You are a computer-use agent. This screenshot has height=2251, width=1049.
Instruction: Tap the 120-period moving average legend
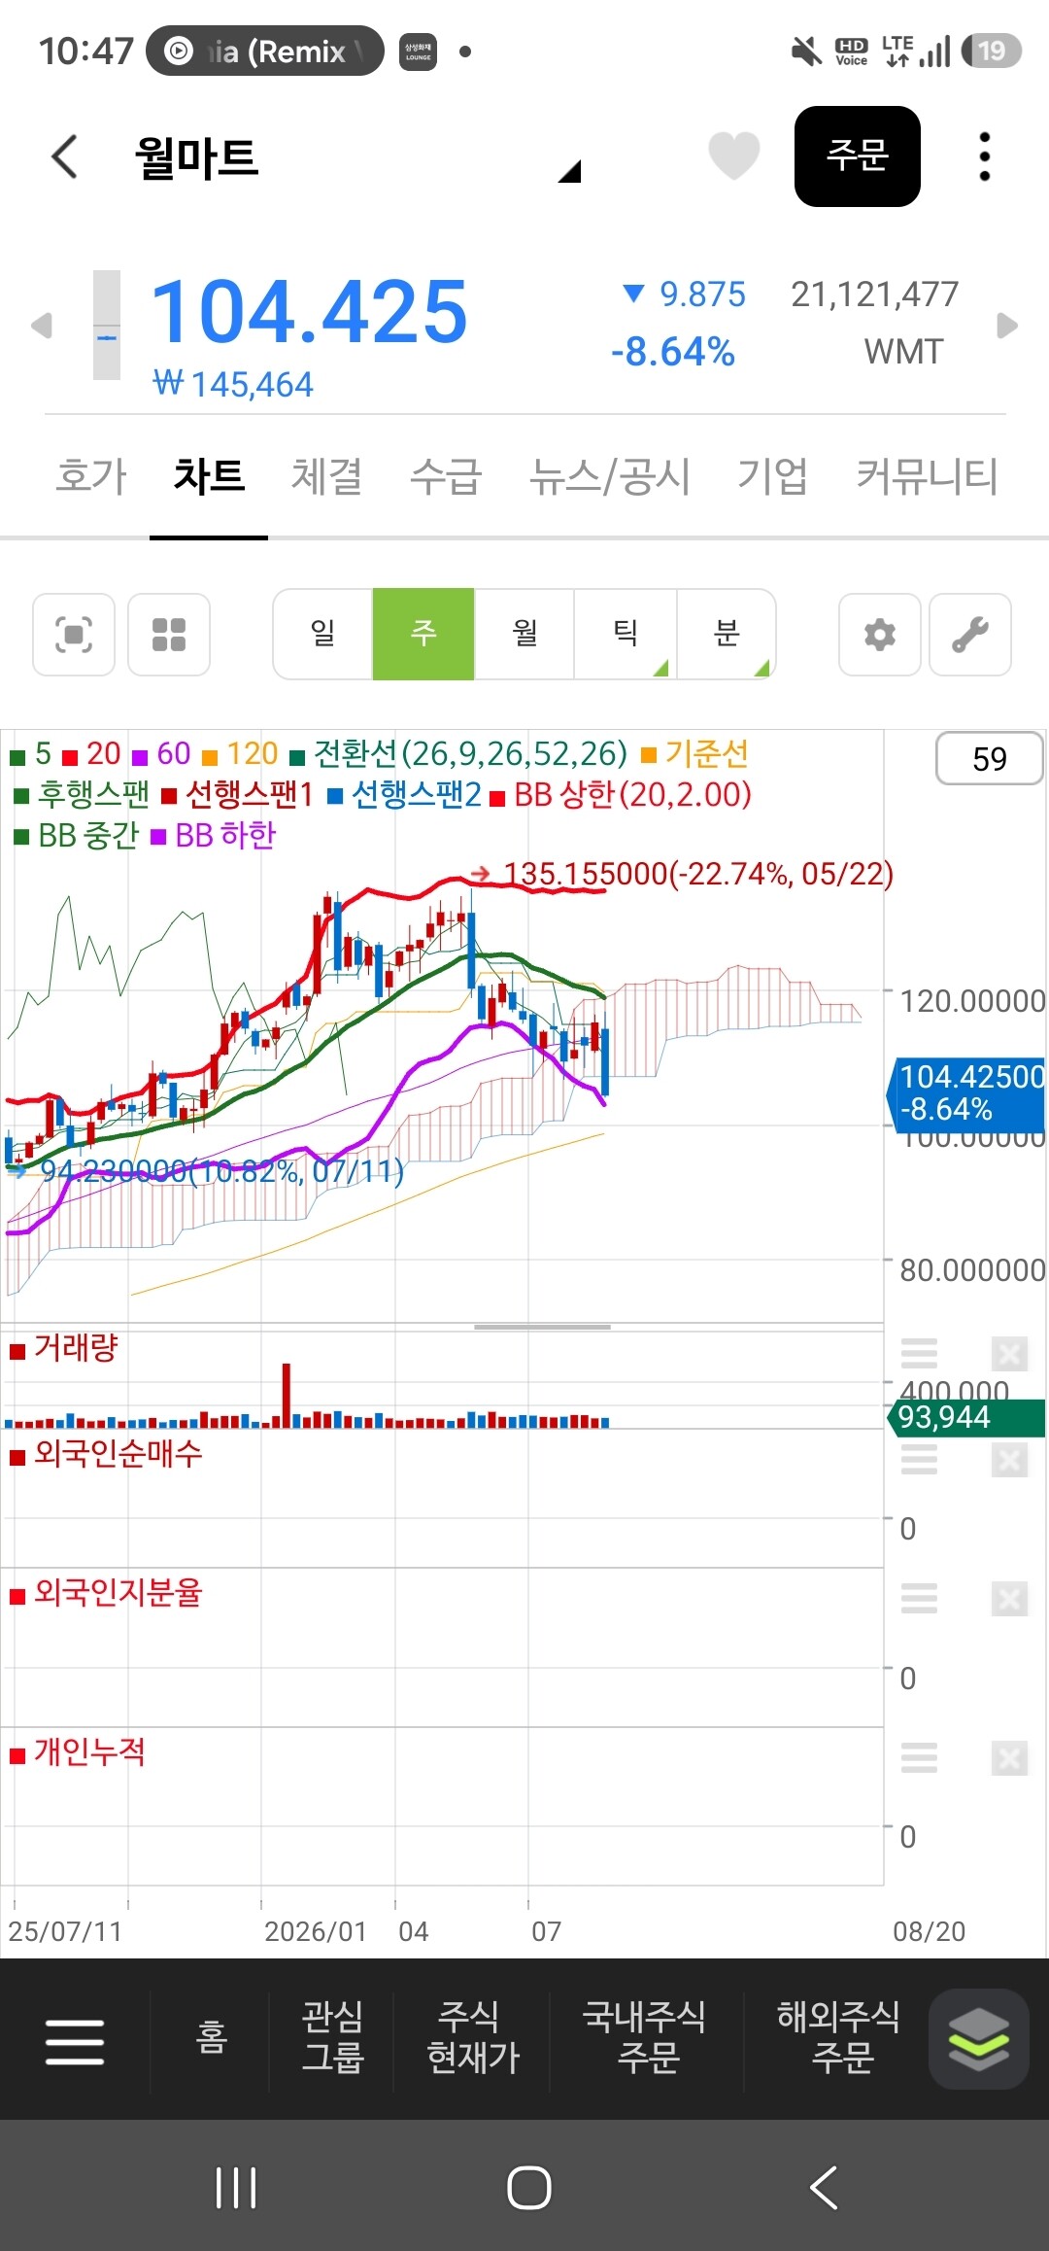(240, 754)
